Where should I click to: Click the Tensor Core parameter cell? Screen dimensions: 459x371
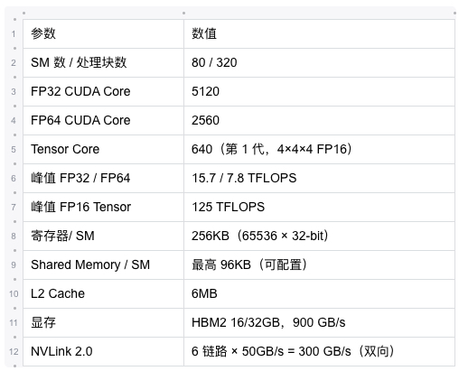pos(103,149)
